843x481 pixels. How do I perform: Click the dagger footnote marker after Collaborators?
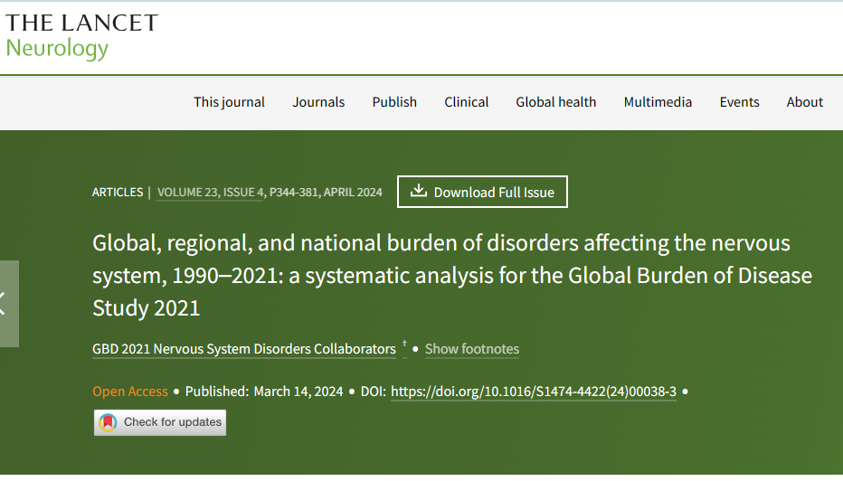point(404,344)
